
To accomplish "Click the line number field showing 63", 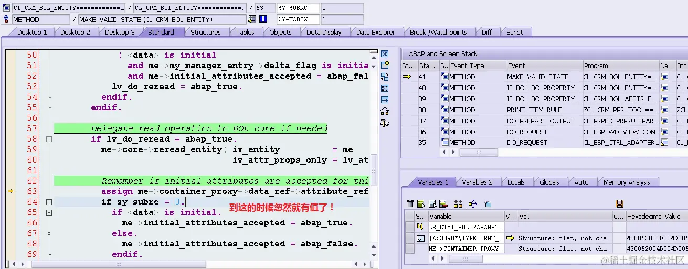I will pos(265,8).
